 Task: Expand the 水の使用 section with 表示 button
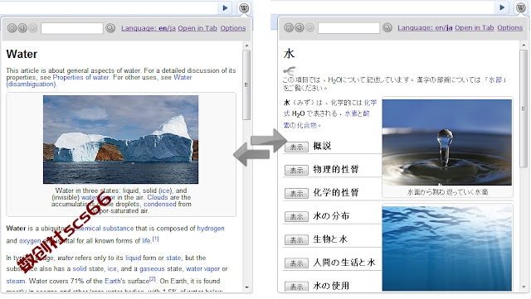point(296,286)
